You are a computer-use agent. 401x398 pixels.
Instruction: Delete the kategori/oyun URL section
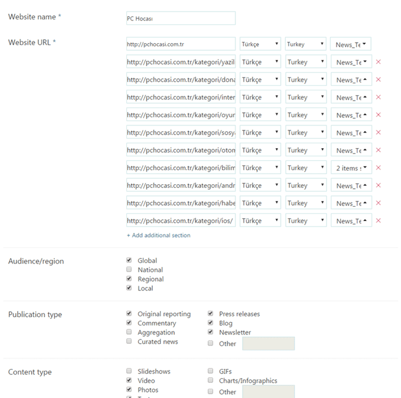pos(378,115)
